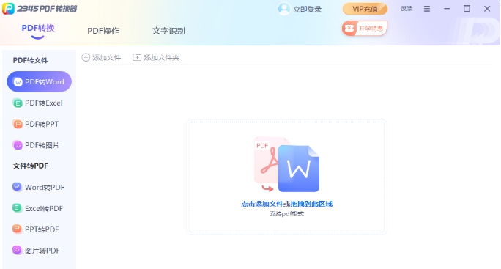Select PDF转图片 in the sidebar
This screenshot has height=269, width=501.
39,145
